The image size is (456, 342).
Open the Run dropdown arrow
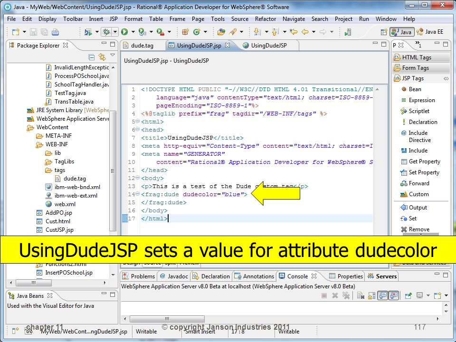133,32
